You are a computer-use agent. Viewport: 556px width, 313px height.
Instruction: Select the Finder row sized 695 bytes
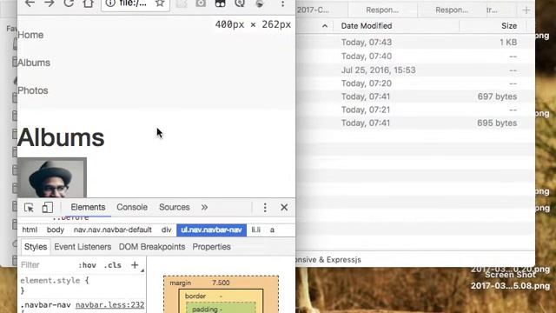click(415, 123)
